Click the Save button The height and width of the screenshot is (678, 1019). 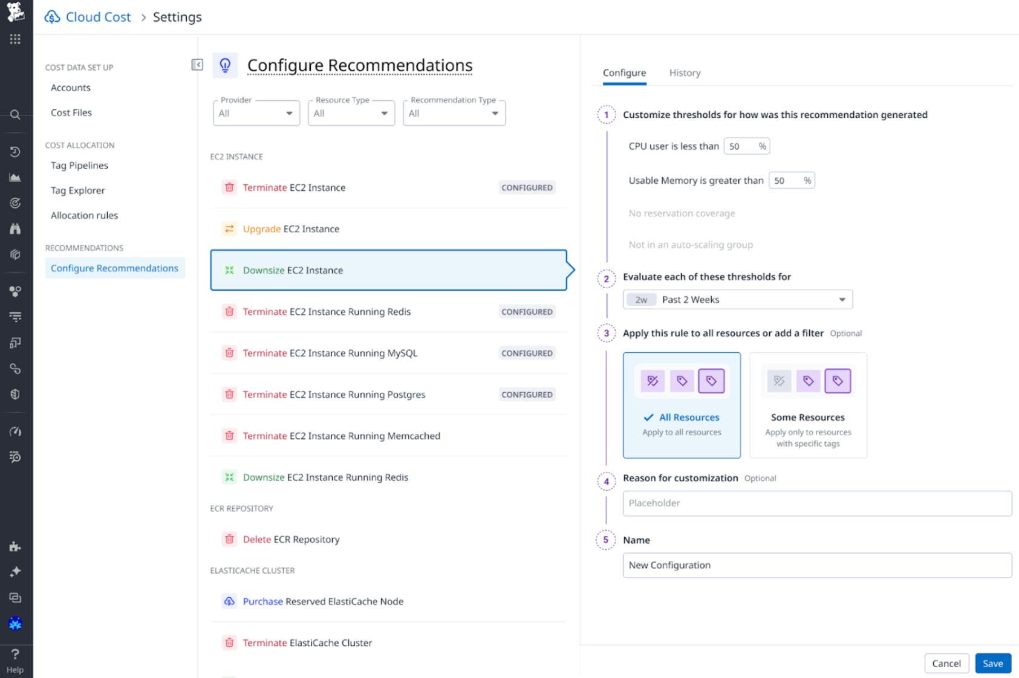[992, 663]
